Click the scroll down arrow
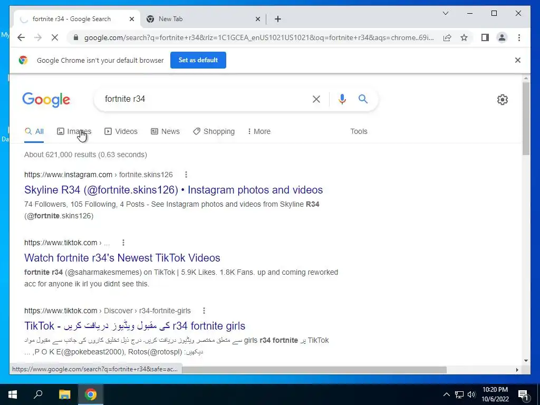 click(x=526, y=361)
